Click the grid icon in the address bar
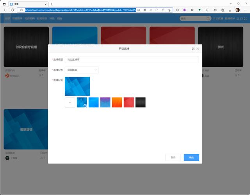 tap(157, 10)
